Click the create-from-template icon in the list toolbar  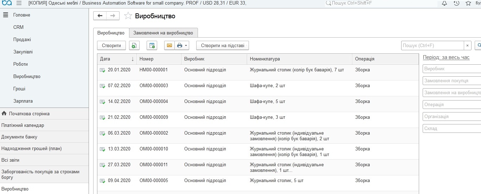(152, 46)
